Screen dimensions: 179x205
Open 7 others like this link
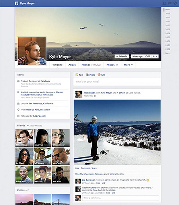[112, 174]
